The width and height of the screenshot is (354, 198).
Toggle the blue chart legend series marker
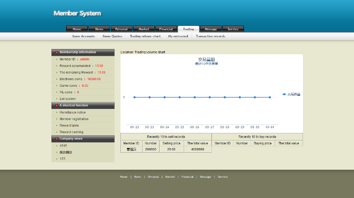[x=284, y=94]
